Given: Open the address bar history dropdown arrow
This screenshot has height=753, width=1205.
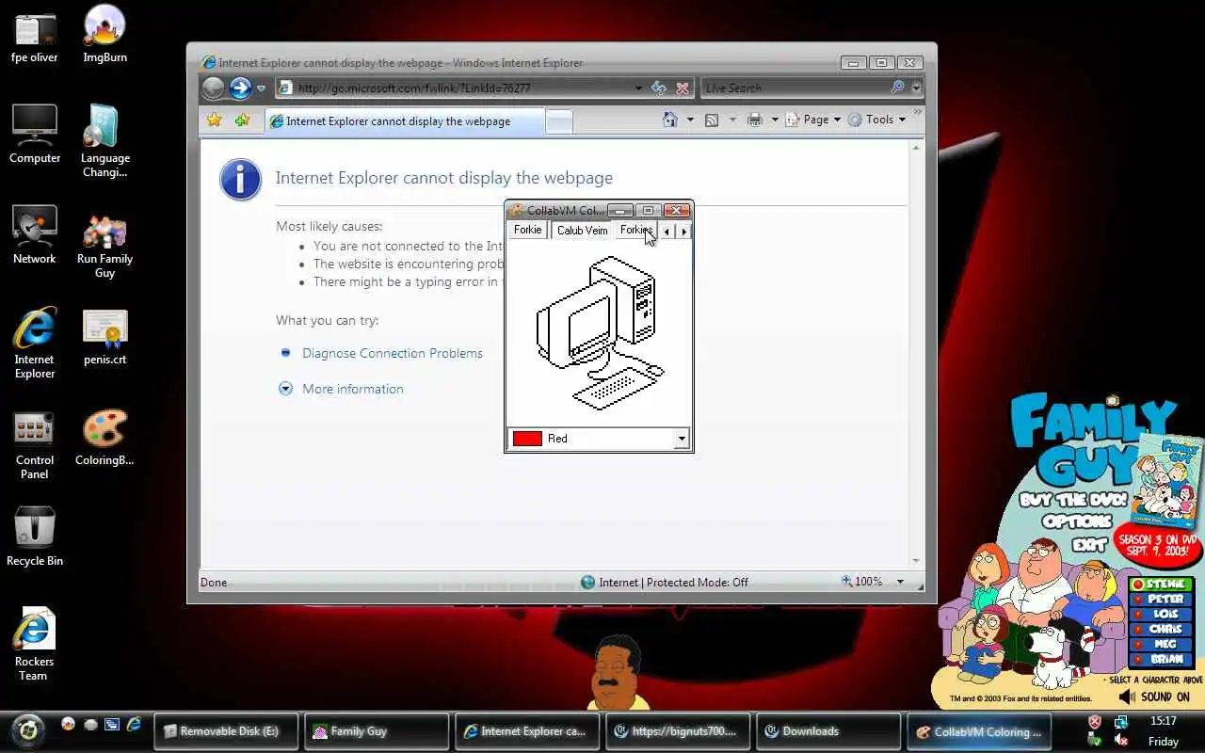Looking at the screenshot, I should [x=638, y=88].
